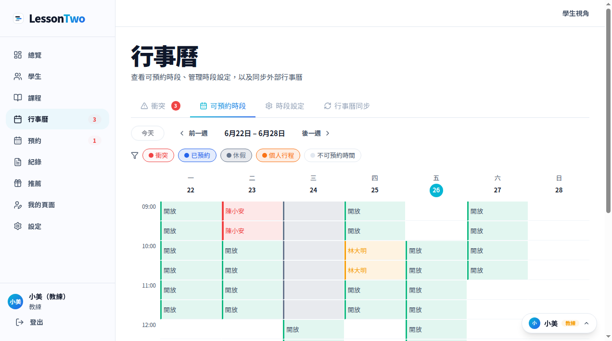Viewport: 612px width, 341px height.
Task: Toggle the 已預約 filter chip
Action: pyautogui.click(x=197, y=155)
